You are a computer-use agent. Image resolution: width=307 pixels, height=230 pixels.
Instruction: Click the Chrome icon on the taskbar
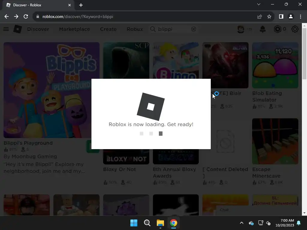(x=174, y=223)
